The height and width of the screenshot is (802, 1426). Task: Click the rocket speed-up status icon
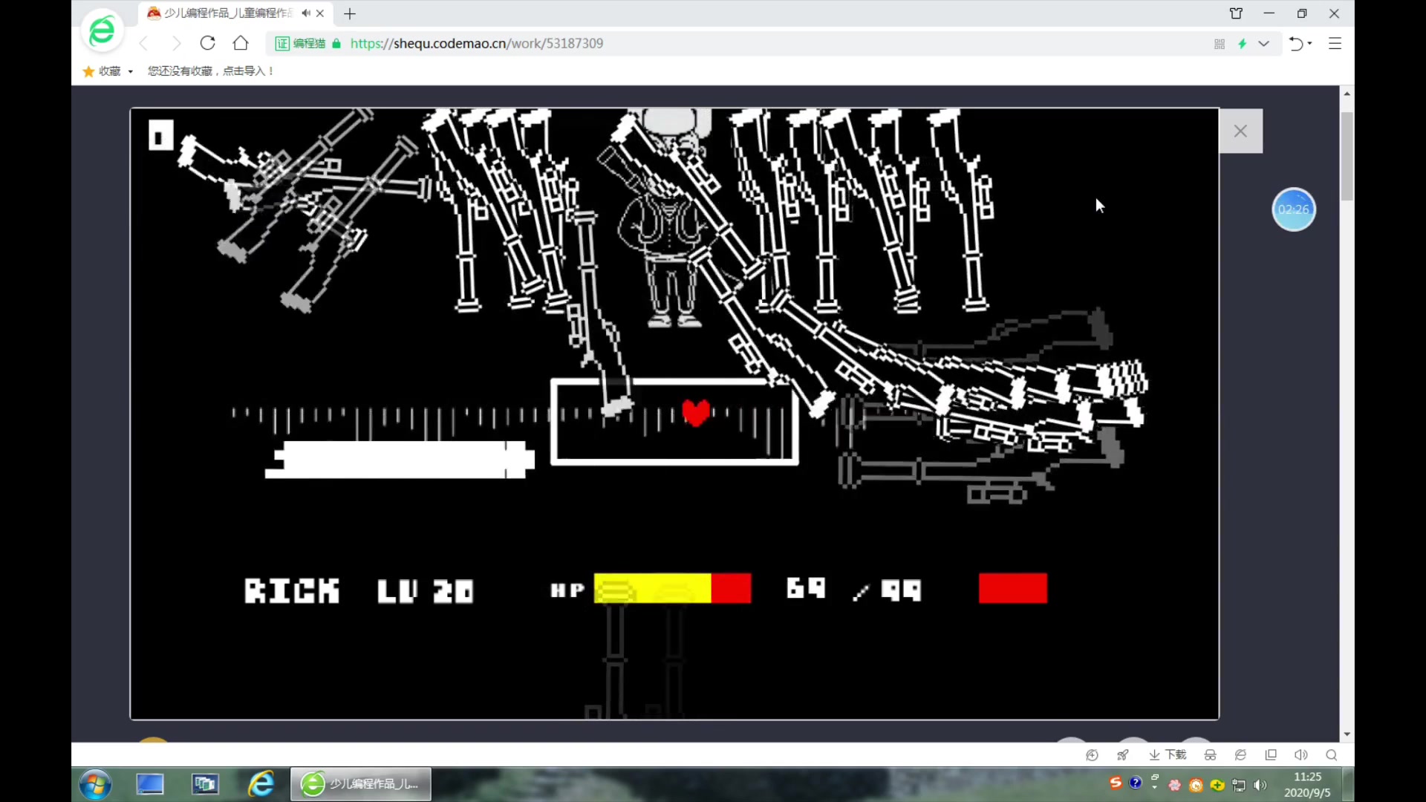pos(1122,755)
